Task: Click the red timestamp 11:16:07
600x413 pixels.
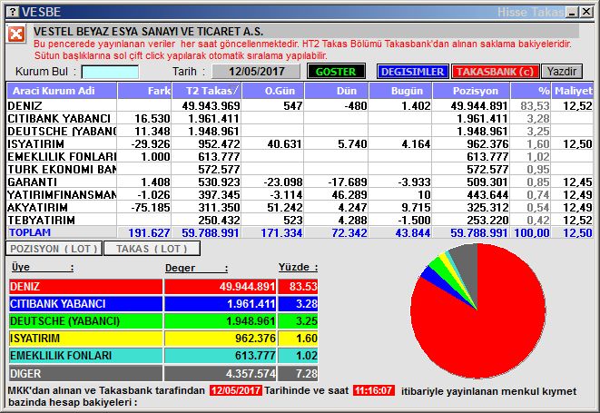Action: 373,391
